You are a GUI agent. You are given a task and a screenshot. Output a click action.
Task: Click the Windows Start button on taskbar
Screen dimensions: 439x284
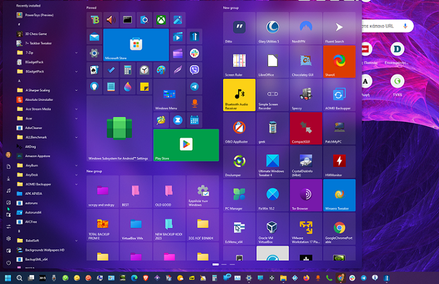pyautogui.click(x=8, y=278)
